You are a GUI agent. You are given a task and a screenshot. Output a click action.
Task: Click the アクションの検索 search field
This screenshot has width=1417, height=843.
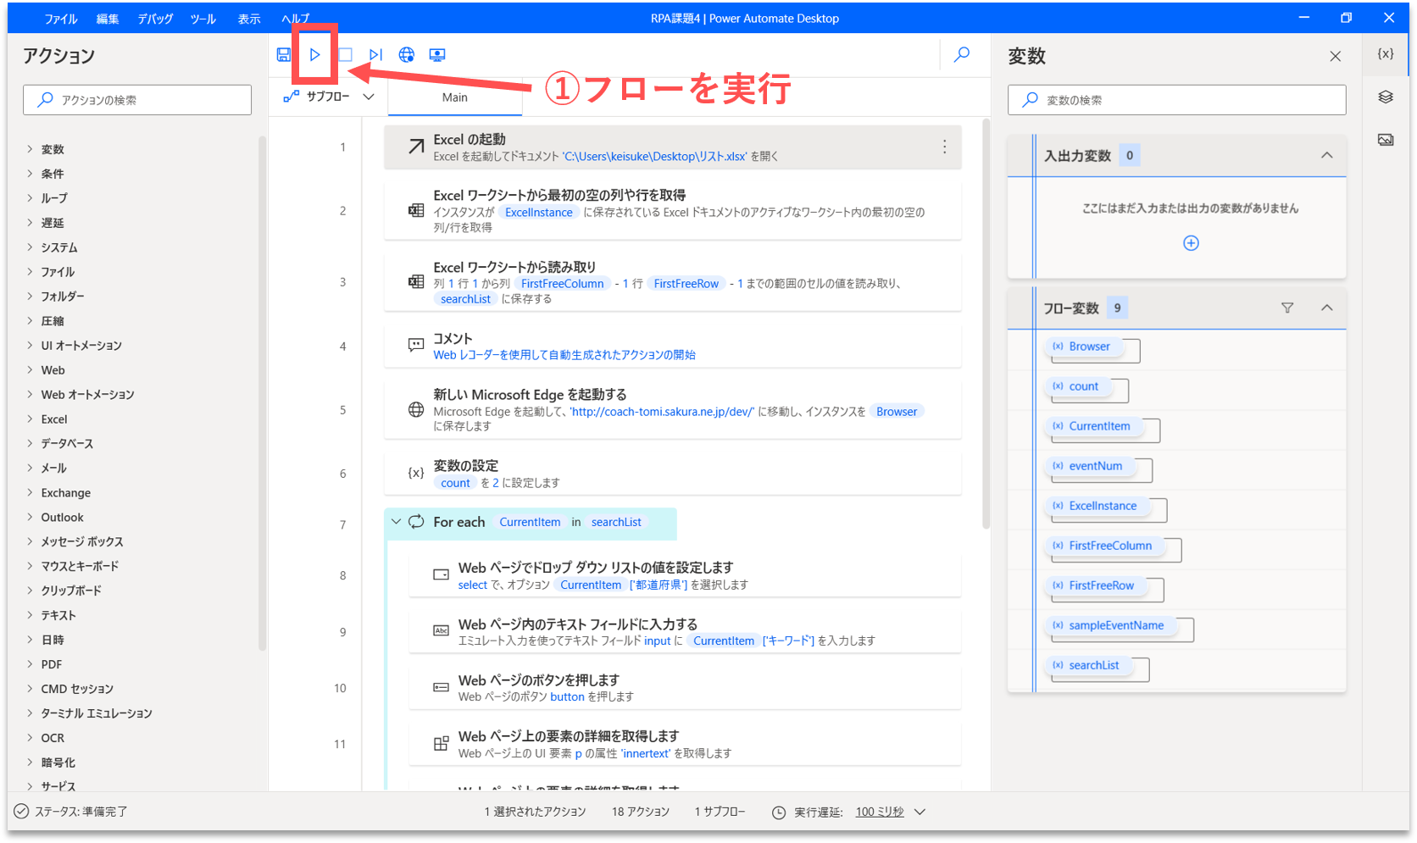(x=137, y=100)
